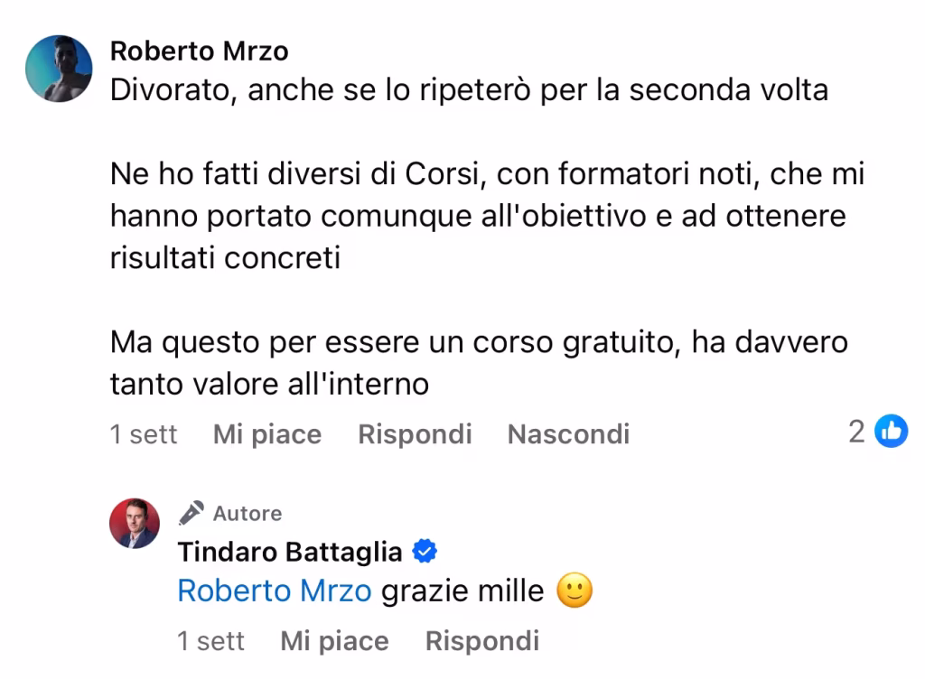Hide the comment using Nascondi

(x=569, y=434)
